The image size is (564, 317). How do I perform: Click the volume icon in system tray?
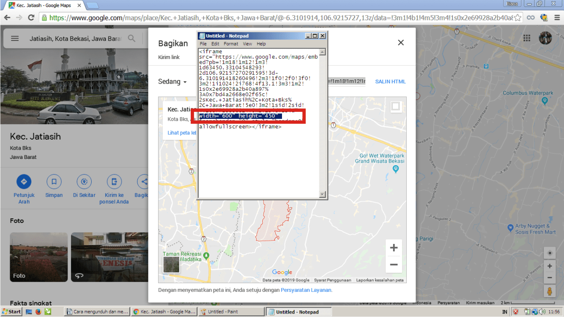point(542,312)
